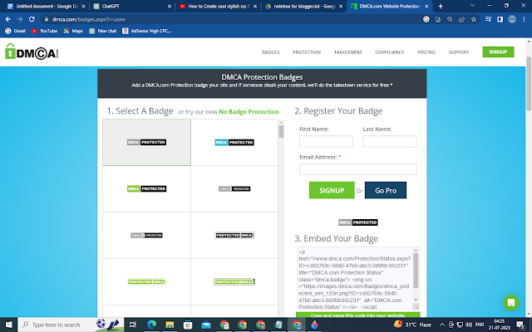The width and height of the screenshot is (532, 332).
Task: Click the address bar URL
Action: click(89, 19)
